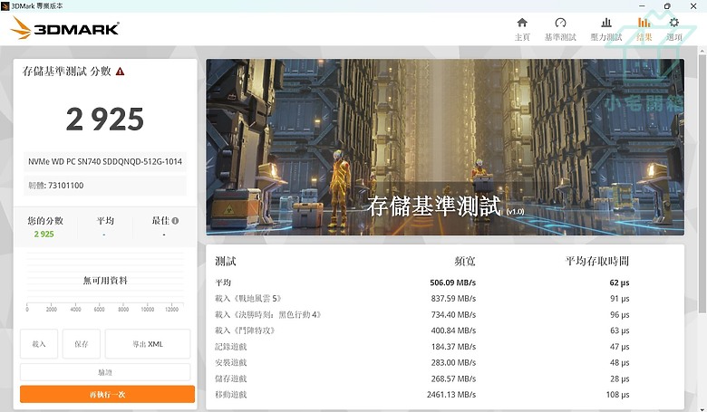The height and width of the screenshot is (412, 707).
Task: Maximize the 3DMark window
Action: [x=667, y=5]
